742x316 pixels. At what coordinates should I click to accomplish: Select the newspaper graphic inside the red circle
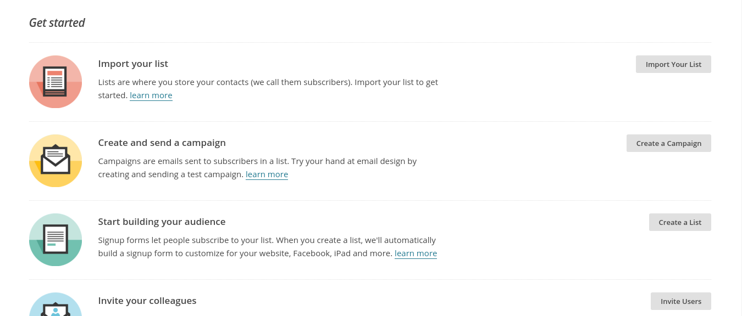tap(56, 81)
